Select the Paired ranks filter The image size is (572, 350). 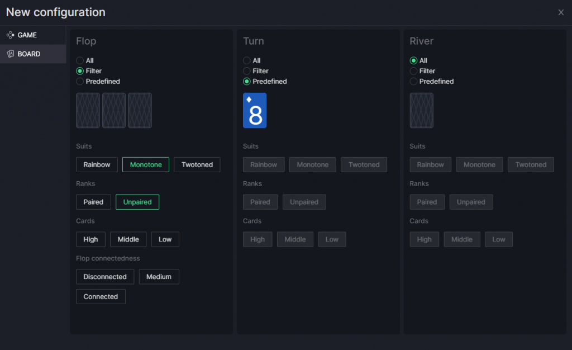pyautogui.click(x=93, y=202)
